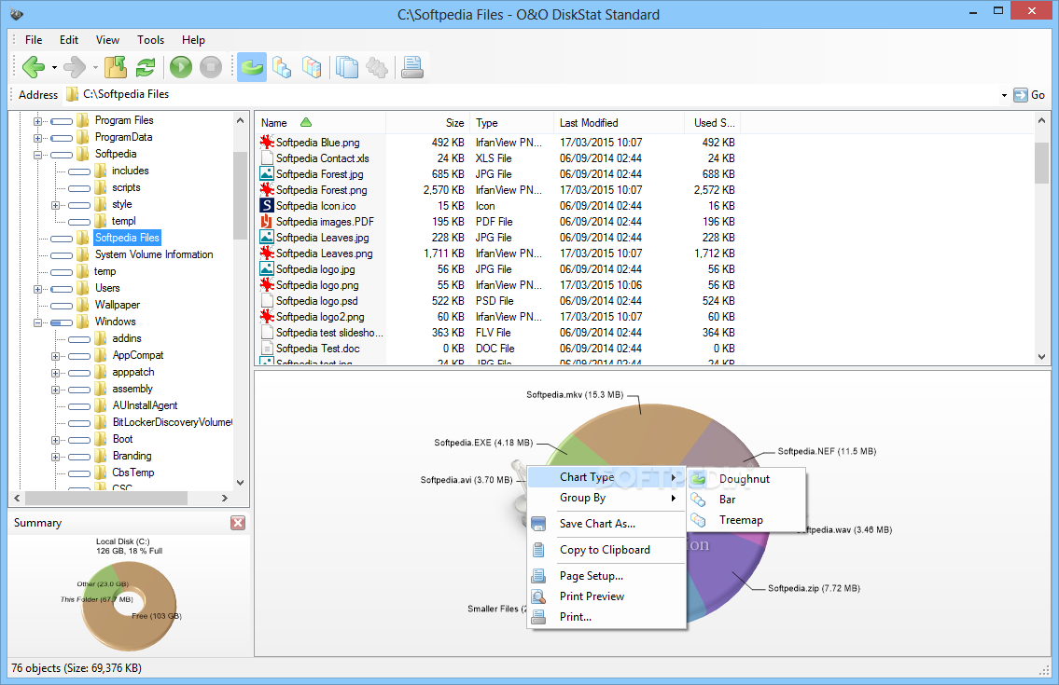Select the Wallpaper folder in tree
The width and height of the screenshot is (1059, 685).
click(x=118, y=305)
